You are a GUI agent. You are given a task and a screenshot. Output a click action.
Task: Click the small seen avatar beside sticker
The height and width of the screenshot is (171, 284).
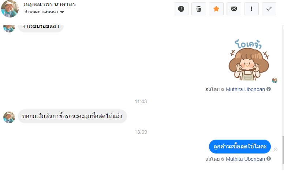(x=274, y=80)
